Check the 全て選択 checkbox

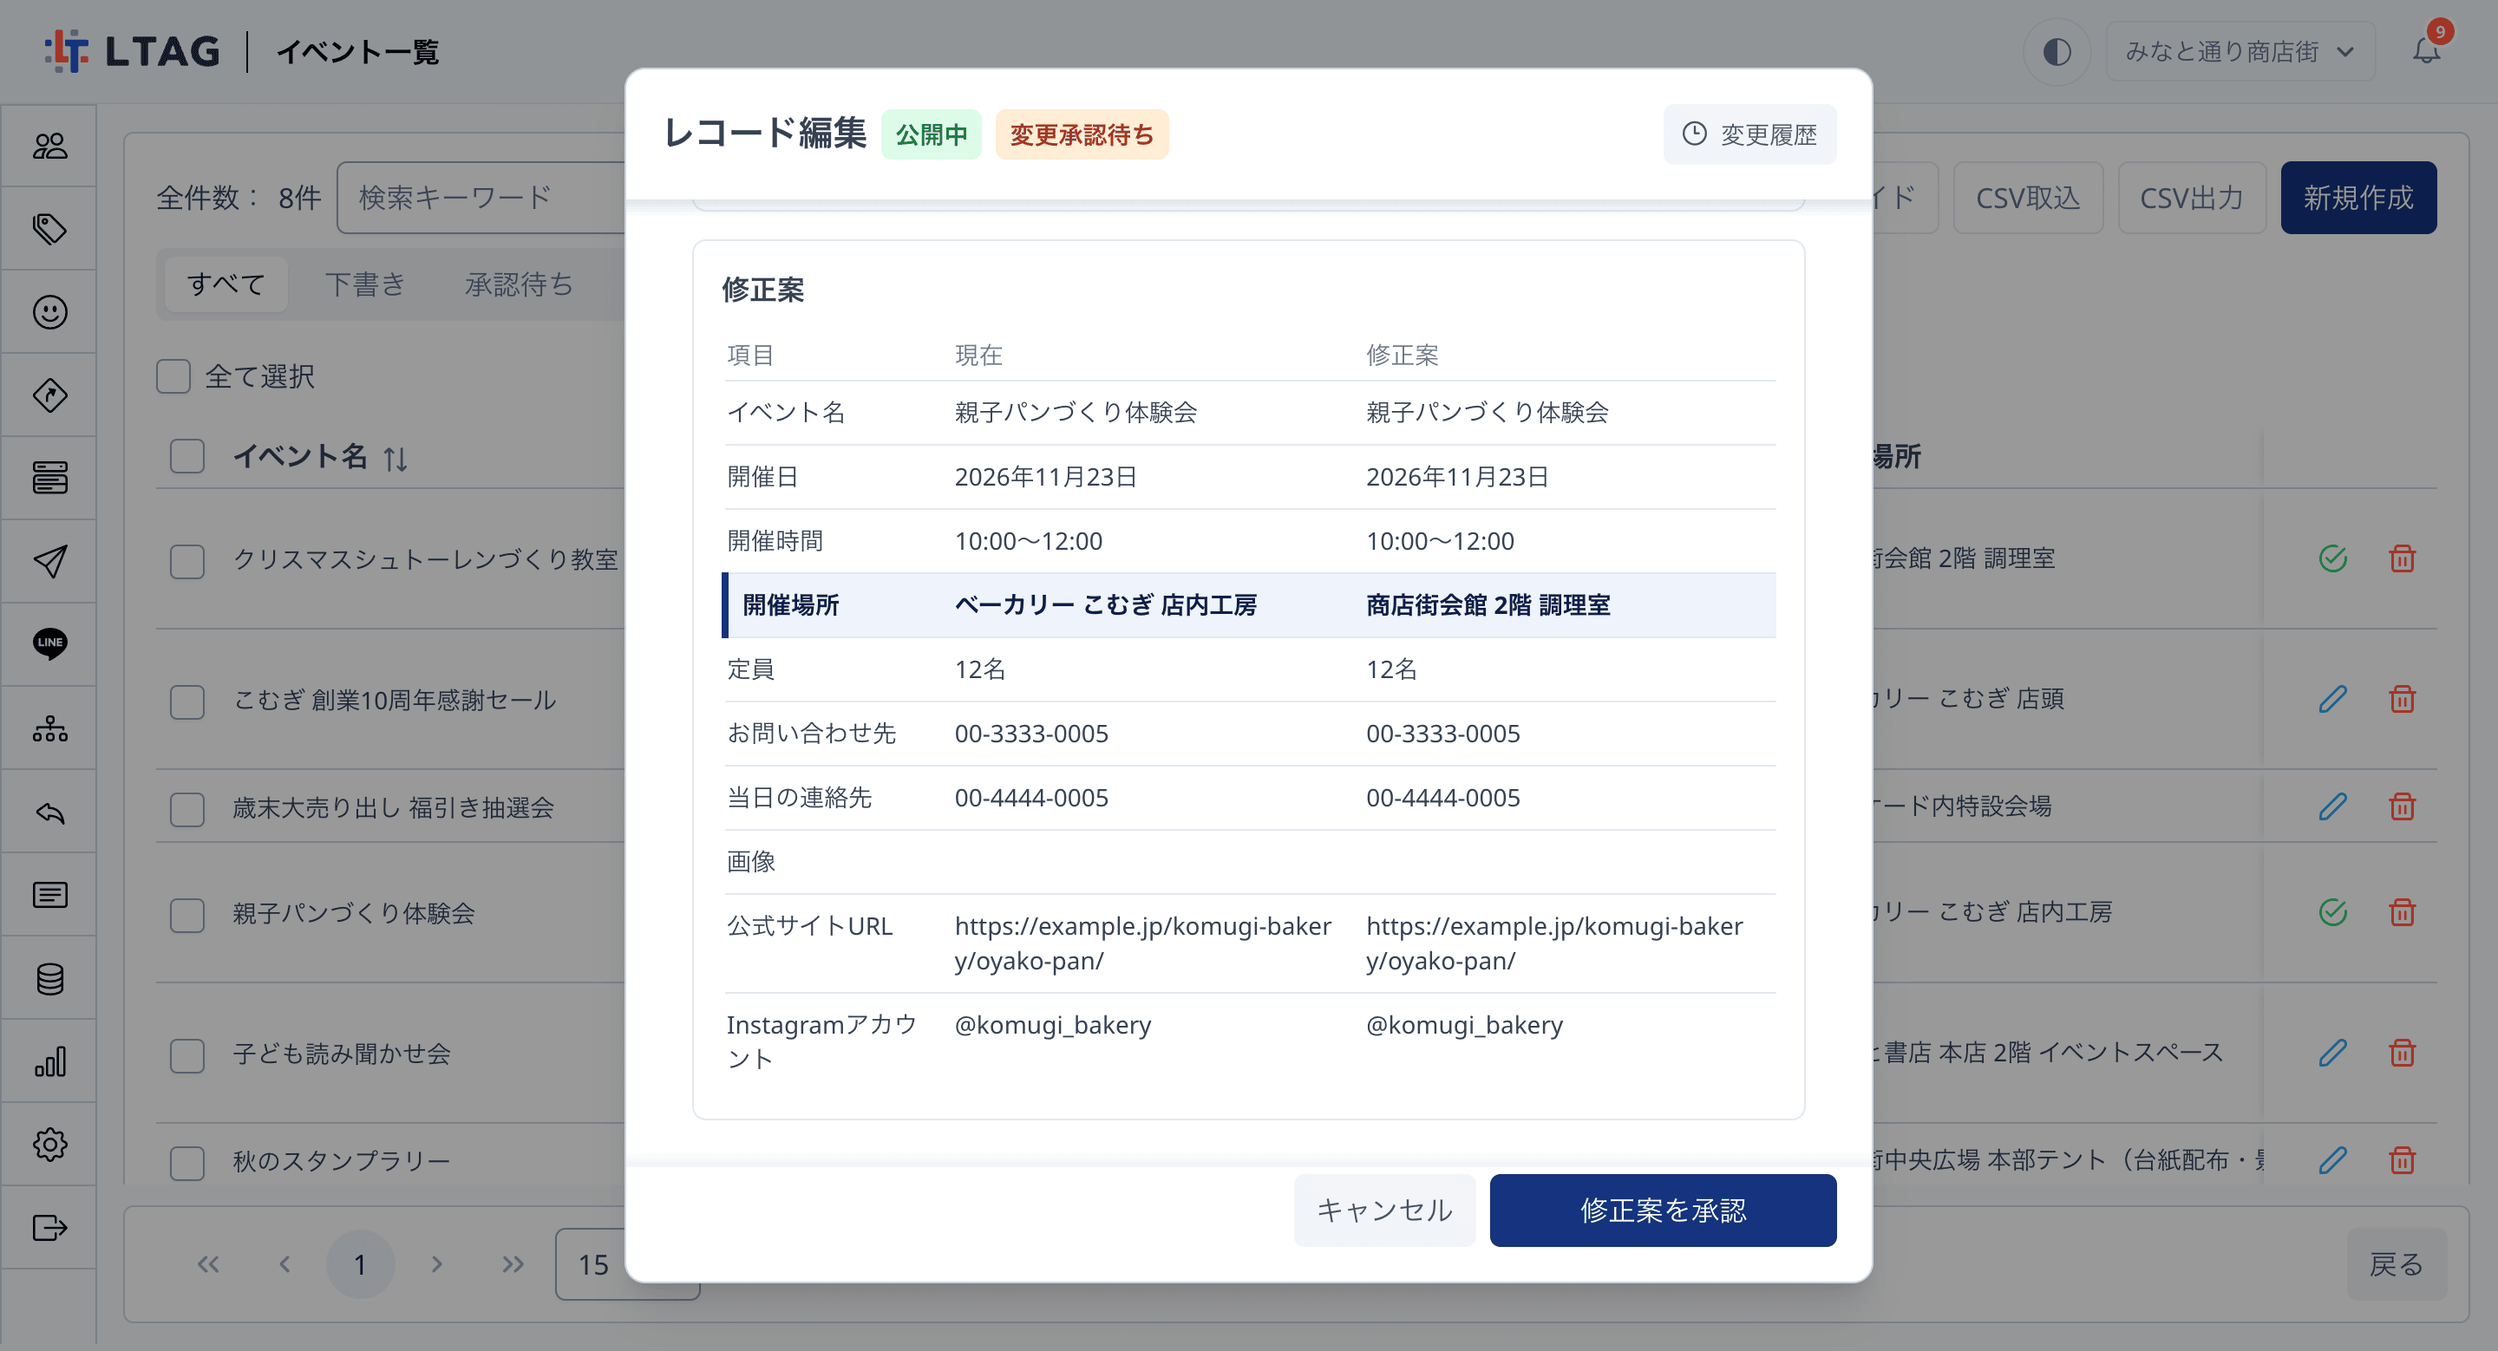click(173, 376)
